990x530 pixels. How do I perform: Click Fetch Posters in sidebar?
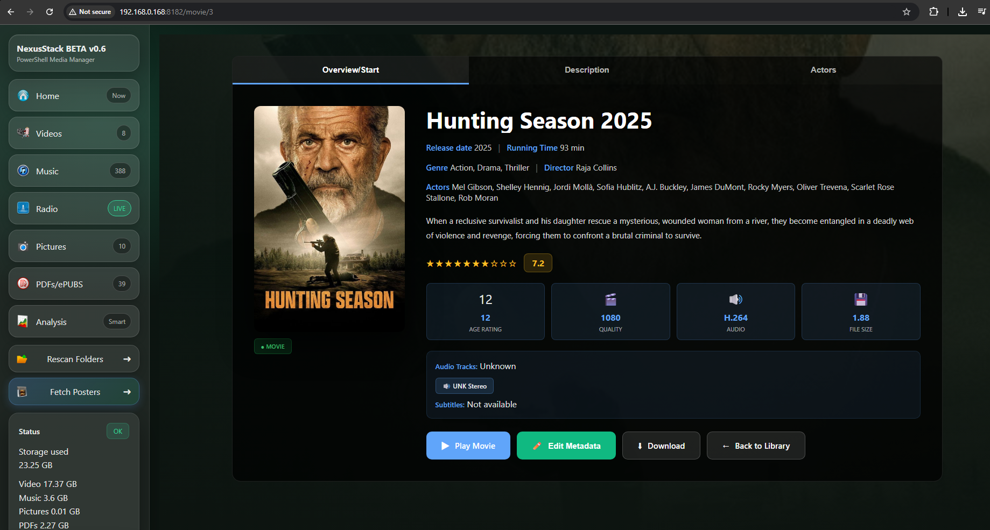[74, 392]
